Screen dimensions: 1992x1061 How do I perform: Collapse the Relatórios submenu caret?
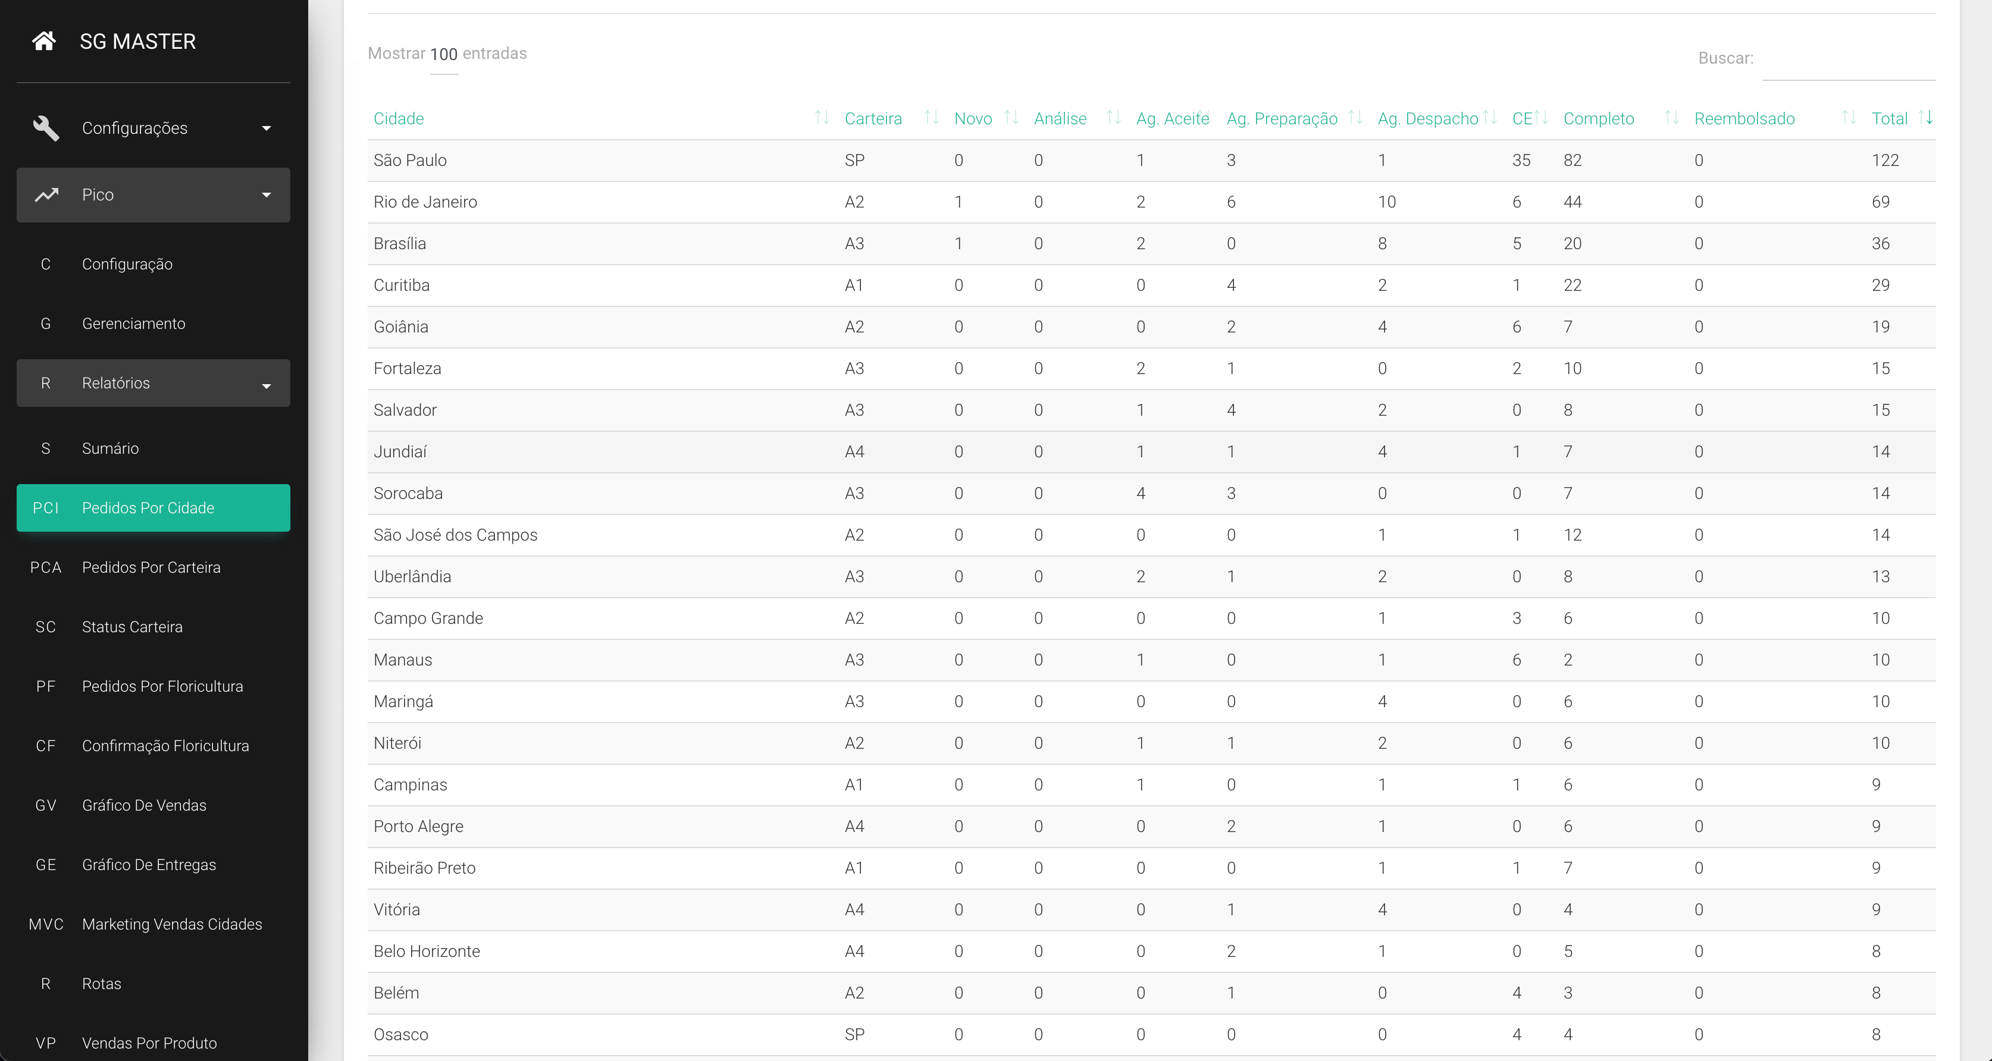266,385
